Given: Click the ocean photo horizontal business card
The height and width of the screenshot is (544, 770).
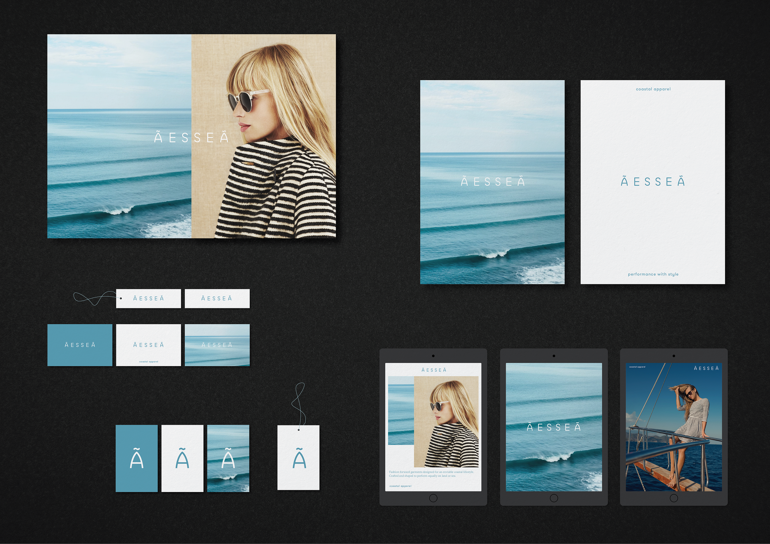Looking at the screenshot, I should point(217,345).
